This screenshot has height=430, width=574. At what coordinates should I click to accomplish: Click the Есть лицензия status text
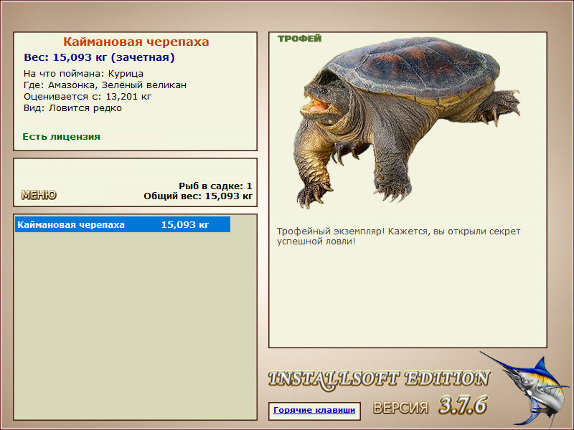tap(61, 137)
